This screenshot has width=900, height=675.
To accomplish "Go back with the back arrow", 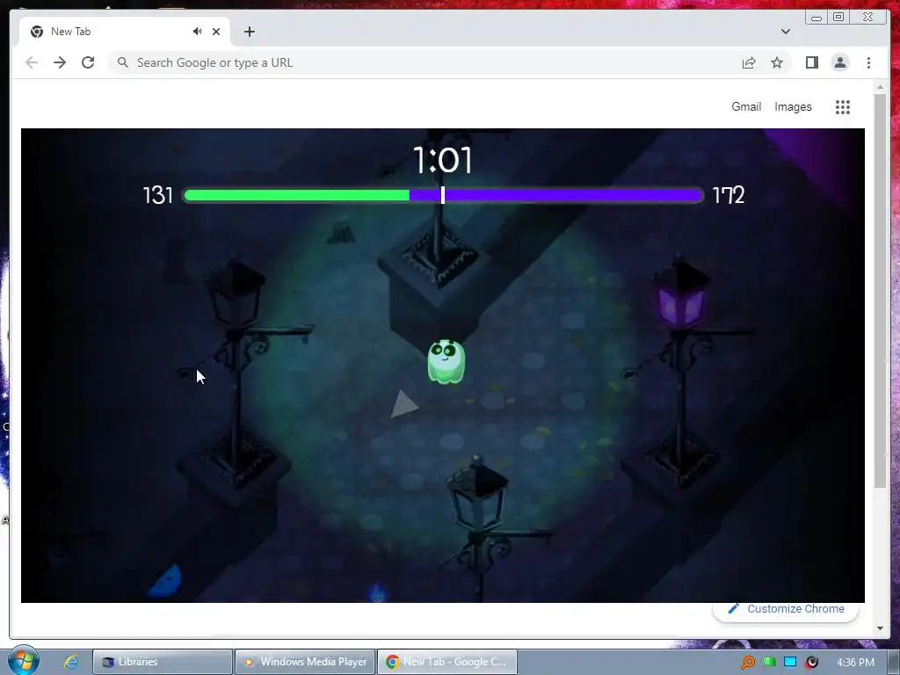I will [x=32, y=62].
